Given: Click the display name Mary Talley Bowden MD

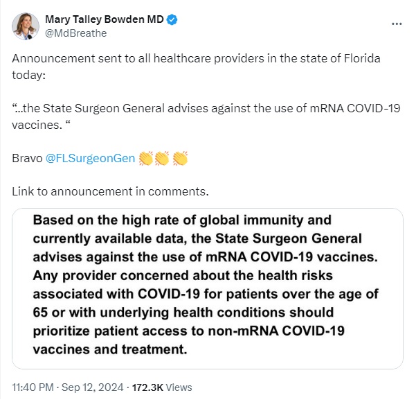Looking at the screenshot, I should 105,19.
